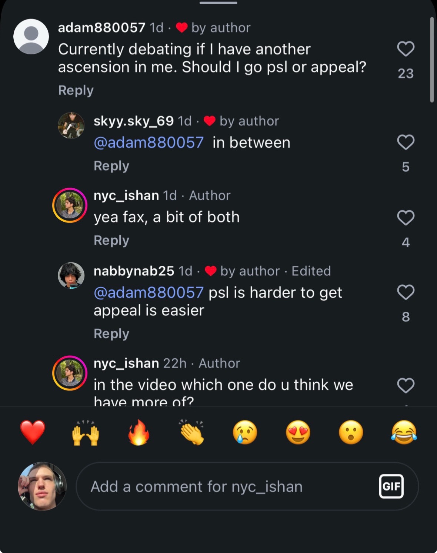Image resolution: width=437 pixels, height=553 pixels.
Task: Open the GIF picker in comment box
Action: (x=391, y=486)
